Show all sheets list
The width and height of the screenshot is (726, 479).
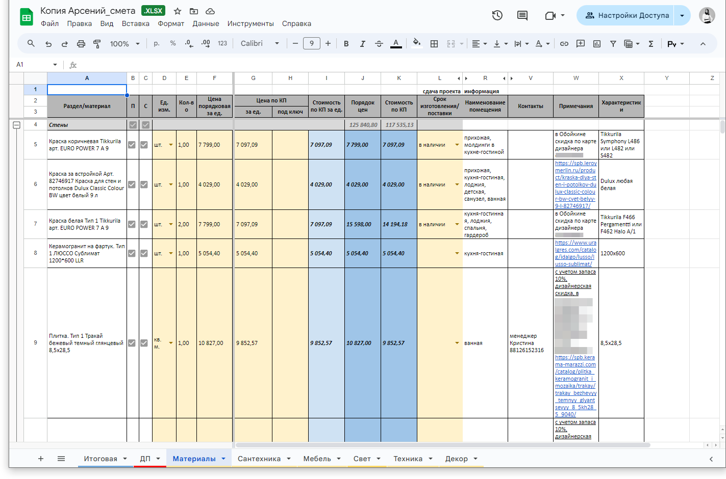click(61, 459)
